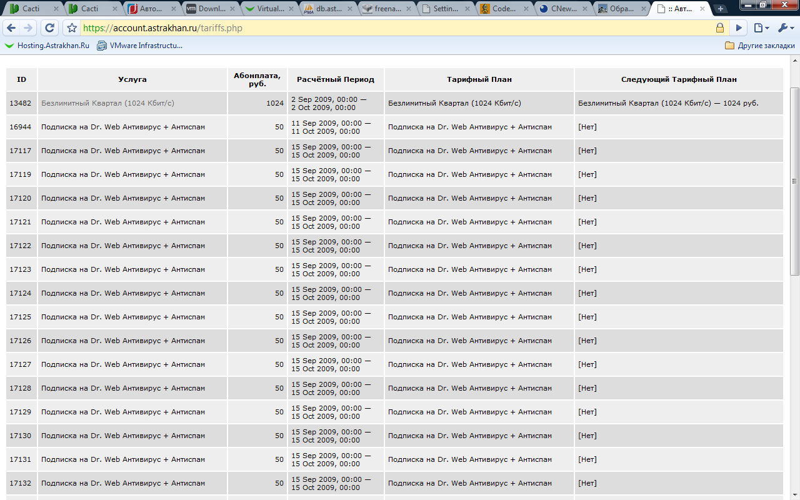
Task: Click ID cell 17125
Action: point(22,317)
